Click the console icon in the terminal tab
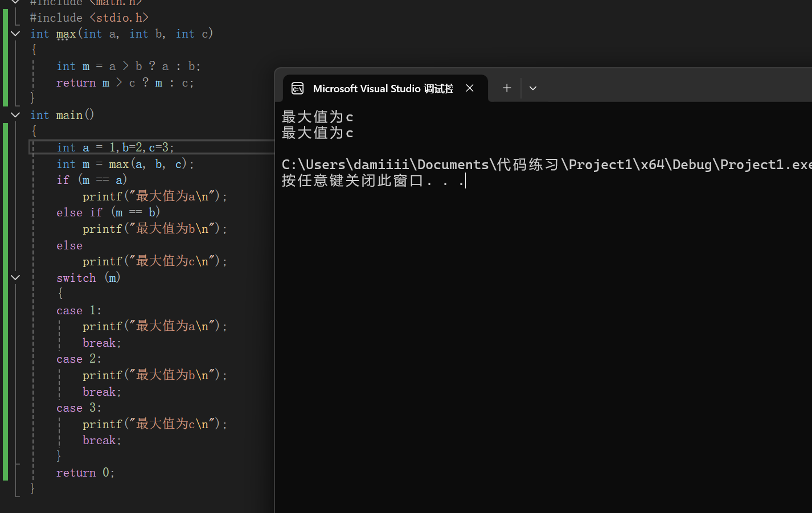 [x=297, y=88]
